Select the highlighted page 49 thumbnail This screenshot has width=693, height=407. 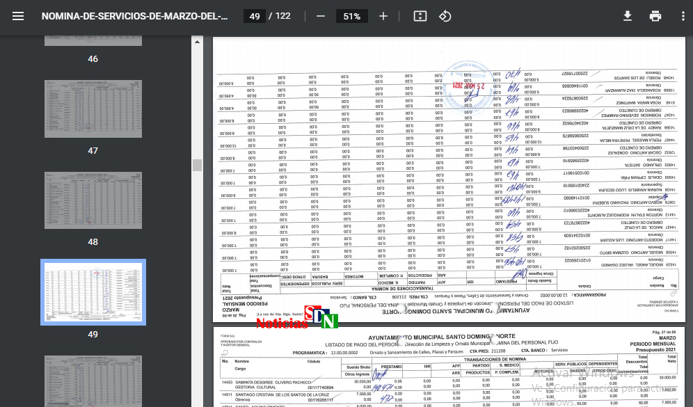coord(93,293)
